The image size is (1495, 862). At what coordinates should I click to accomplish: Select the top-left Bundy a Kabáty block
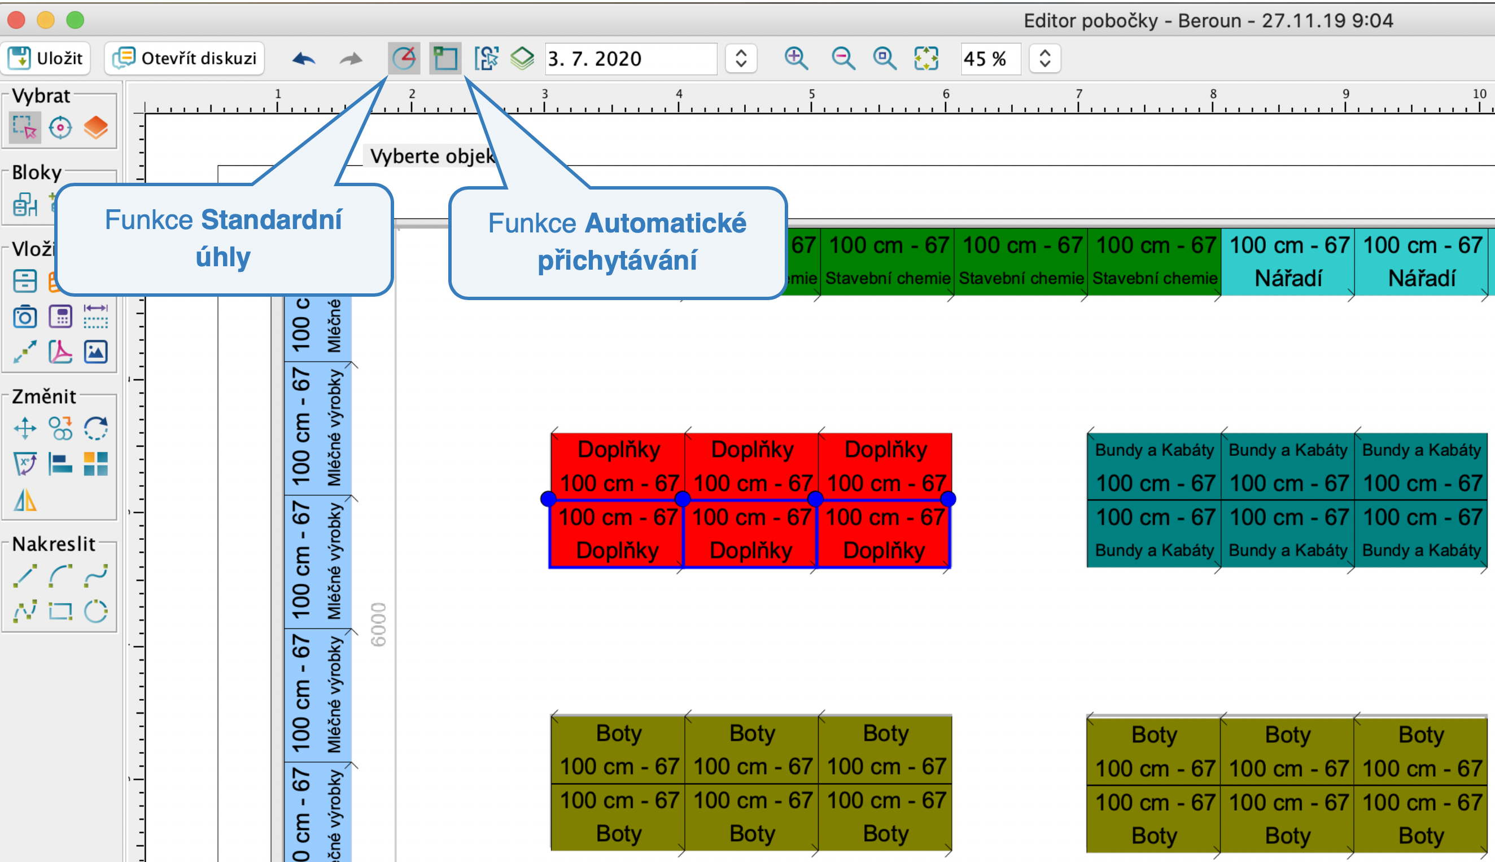pos(1154,466)
